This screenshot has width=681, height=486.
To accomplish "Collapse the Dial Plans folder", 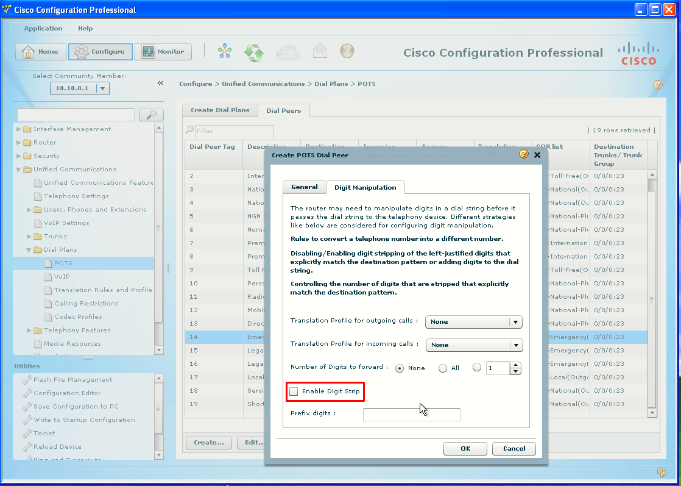I will pos(29,250).
